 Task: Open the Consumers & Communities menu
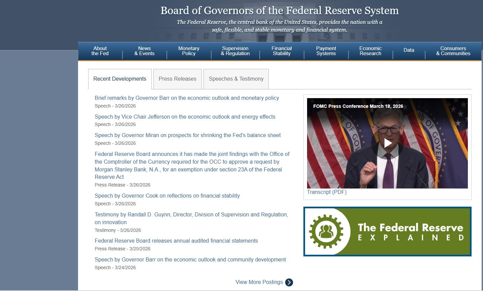tap(453, 51)
